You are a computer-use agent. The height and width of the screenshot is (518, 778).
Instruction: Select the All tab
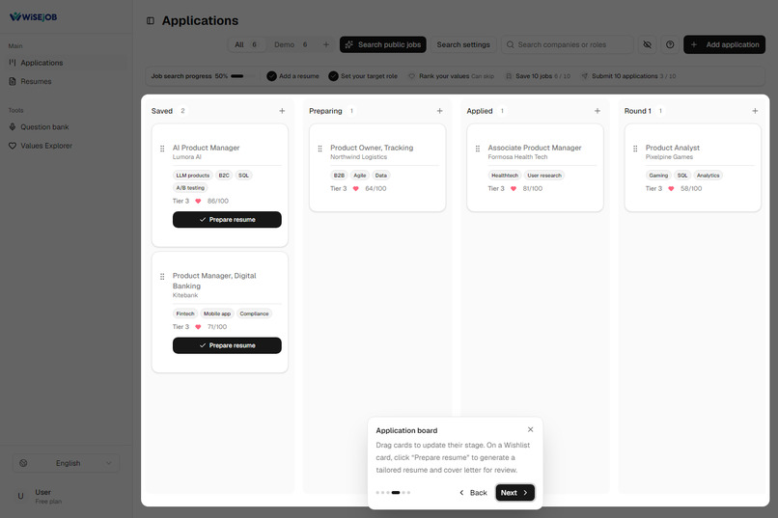[x=245, y=44]
